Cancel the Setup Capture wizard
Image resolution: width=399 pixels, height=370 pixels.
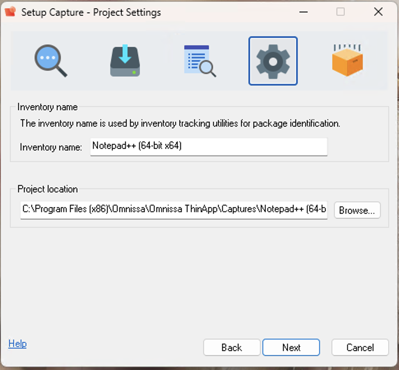[360, 347]
